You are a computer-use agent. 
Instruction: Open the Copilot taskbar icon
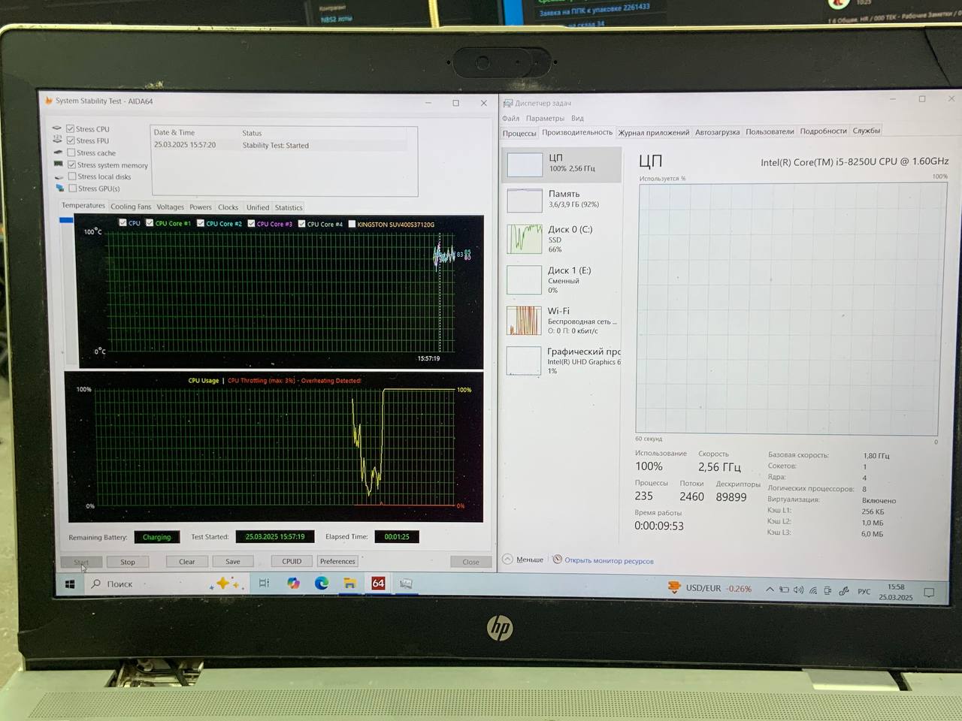[293, 583]
